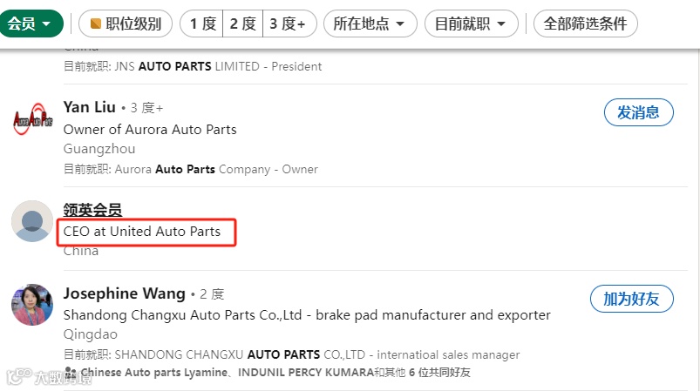Open the 会员 search type dropdown
700x391 pixels.
[31, 24]
